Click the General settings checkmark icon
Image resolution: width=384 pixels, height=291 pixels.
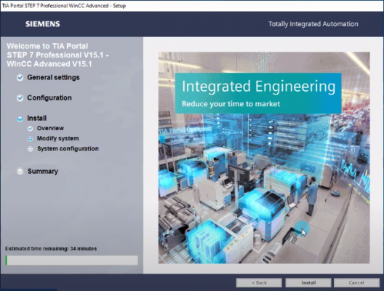click(20, 78)
